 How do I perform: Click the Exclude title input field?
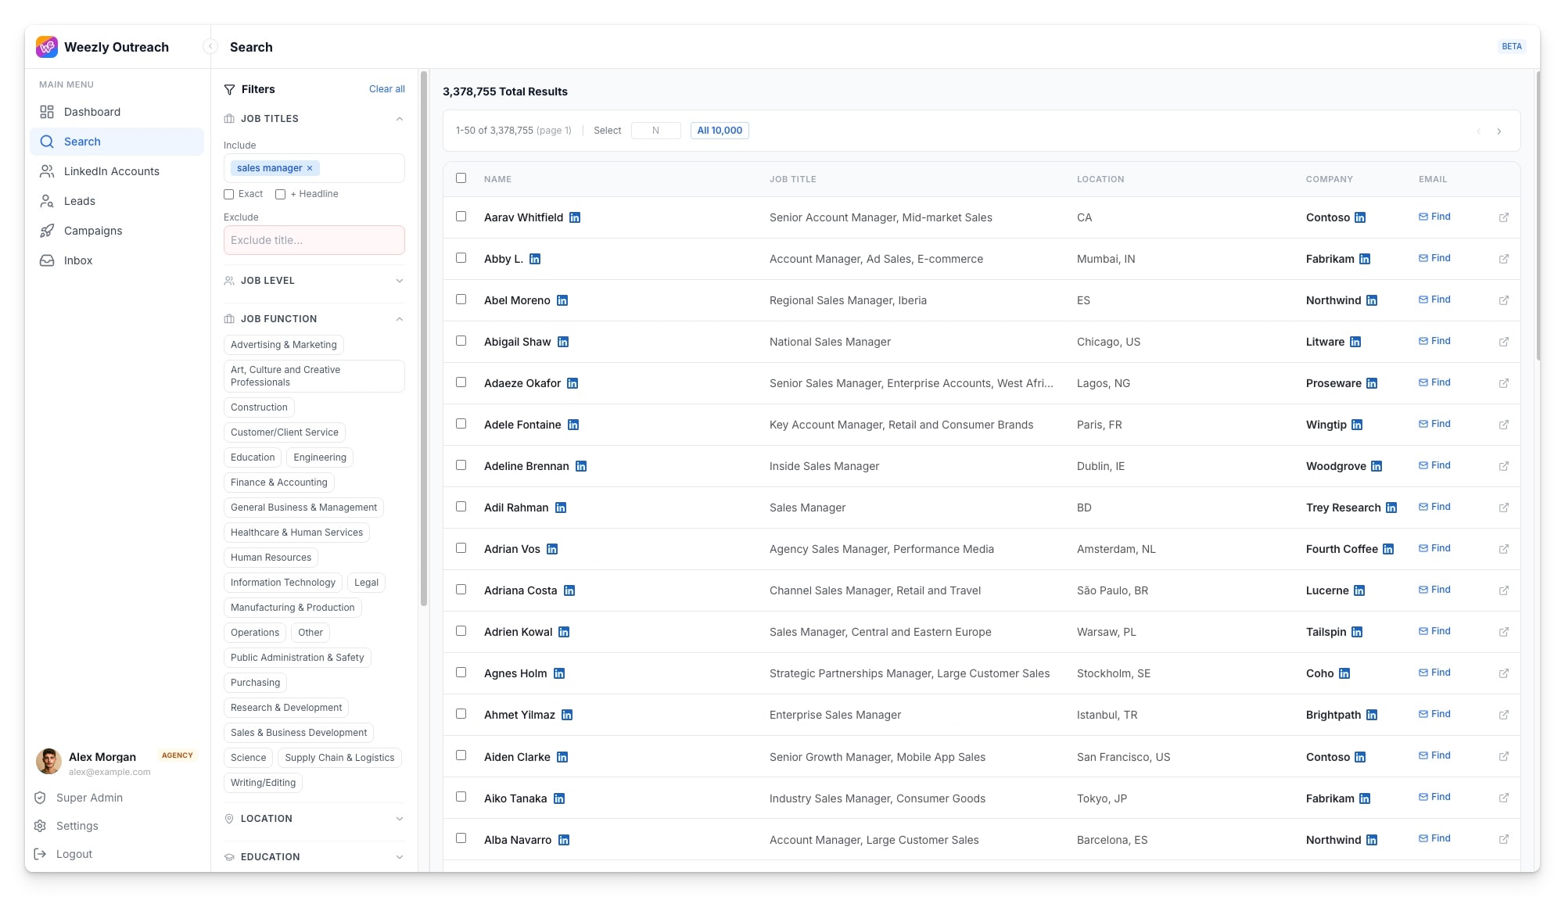pos(314,240)
